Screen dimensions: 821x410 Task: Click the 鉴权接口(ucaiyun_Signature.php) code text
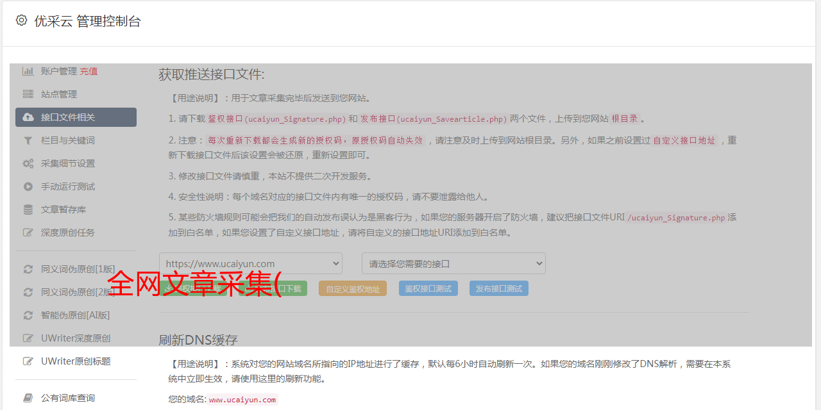(x=277, y=119)
